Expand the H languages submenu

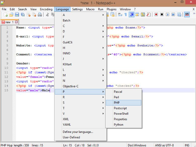80,48
